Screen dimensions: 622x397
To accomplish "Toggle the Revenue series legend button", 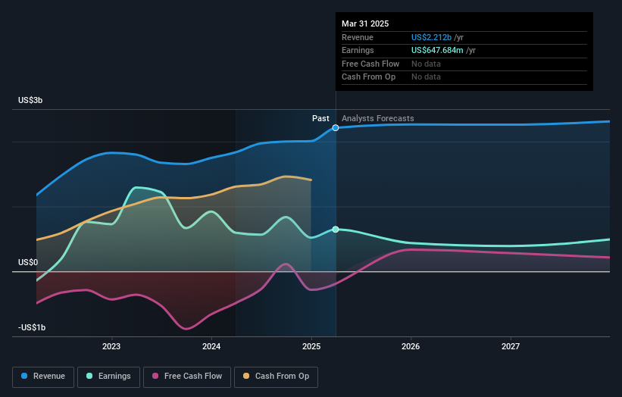I will tap(43, 377).
